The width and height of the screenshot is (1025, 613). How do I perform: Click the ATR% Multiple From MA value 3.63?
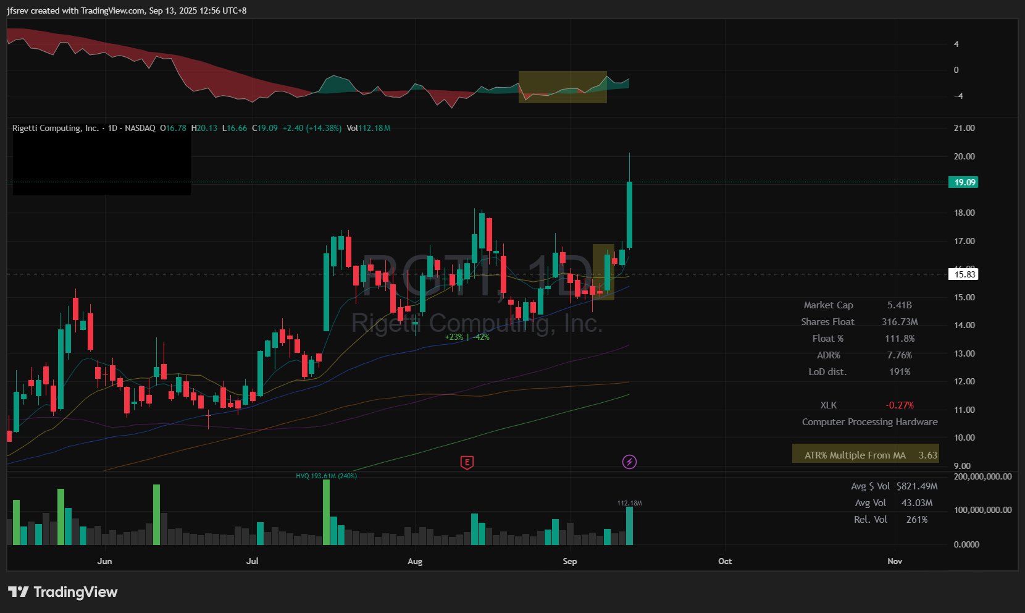928,455
